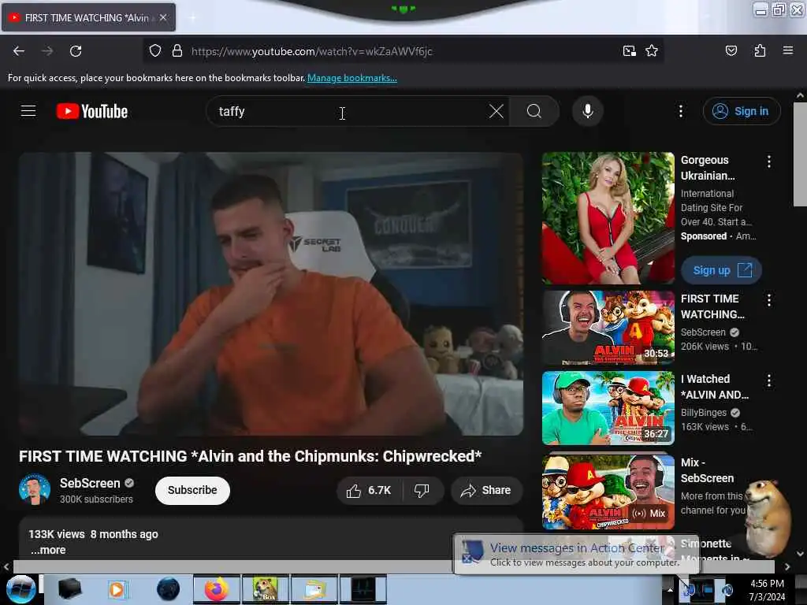Bookmark this page with star icon

pyautogui.click(x=652, y=50)
